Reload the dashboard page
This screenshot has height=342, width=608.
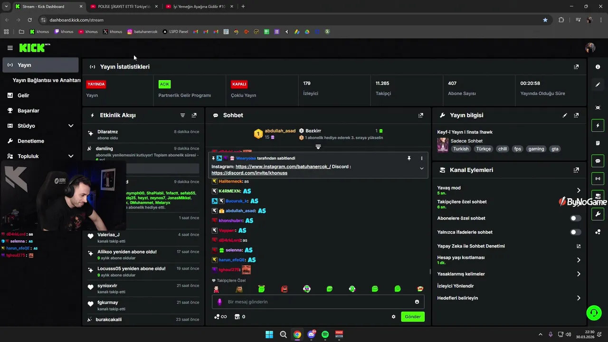(x=29, y=20)
